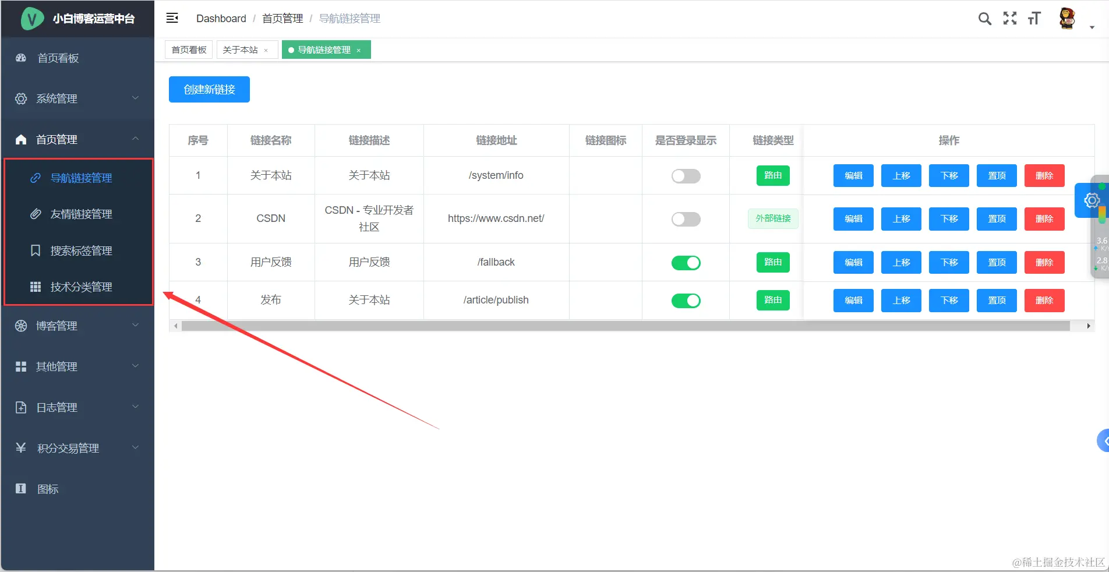
Task: Expand the 其他管理 menu chevron
Action: tap(135, 366)
